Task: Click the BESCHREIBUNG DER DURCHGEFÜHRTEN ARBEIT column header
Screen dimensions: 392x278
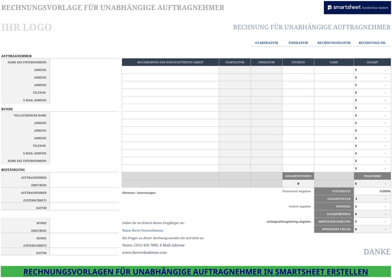Action: coord(170,62)
